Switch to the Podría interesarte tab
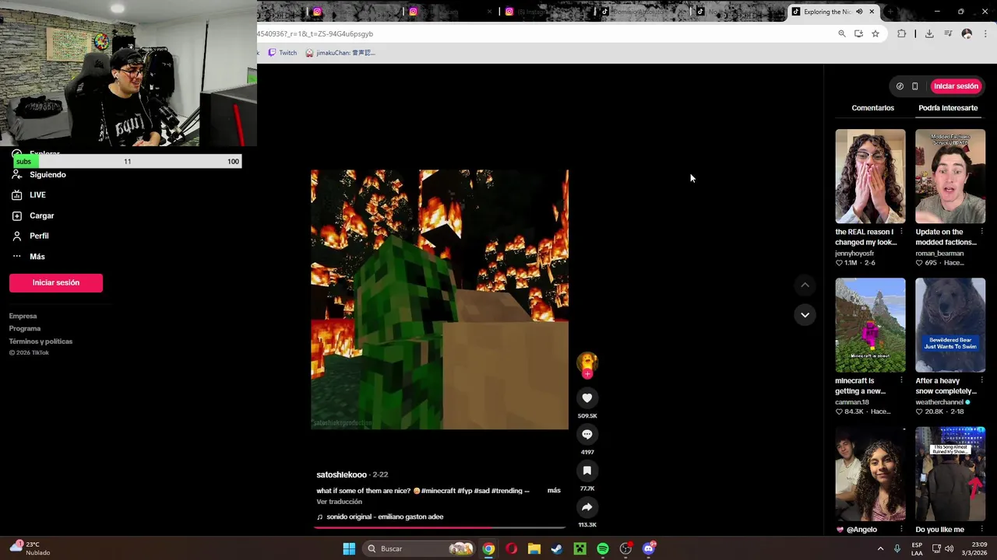Viewport: 997px width, 560px height. coord(948,108)
